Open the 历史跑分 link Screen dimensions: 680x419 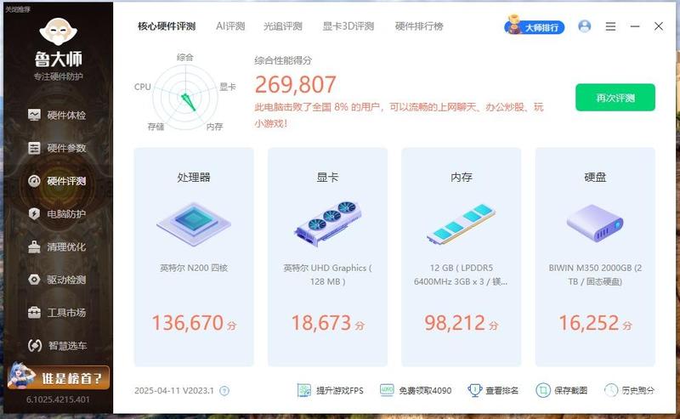pyautogui.click(x=638, y=390)
